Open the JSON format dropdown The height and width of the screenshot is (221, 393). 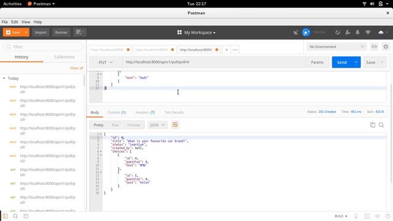pos(157,125)
